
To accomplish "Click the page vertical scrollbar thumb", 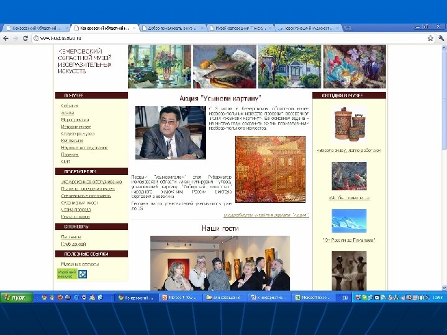I will coord(444,100).
